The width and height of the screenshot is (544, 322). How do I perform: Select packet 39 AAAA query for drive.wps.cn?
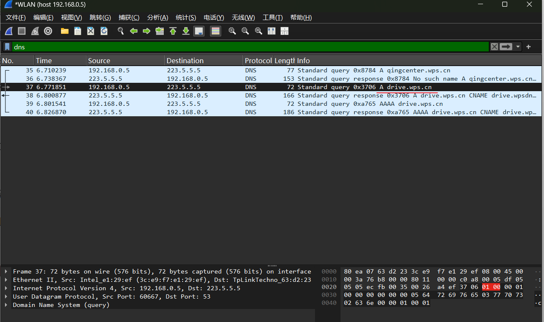[271, 104]
